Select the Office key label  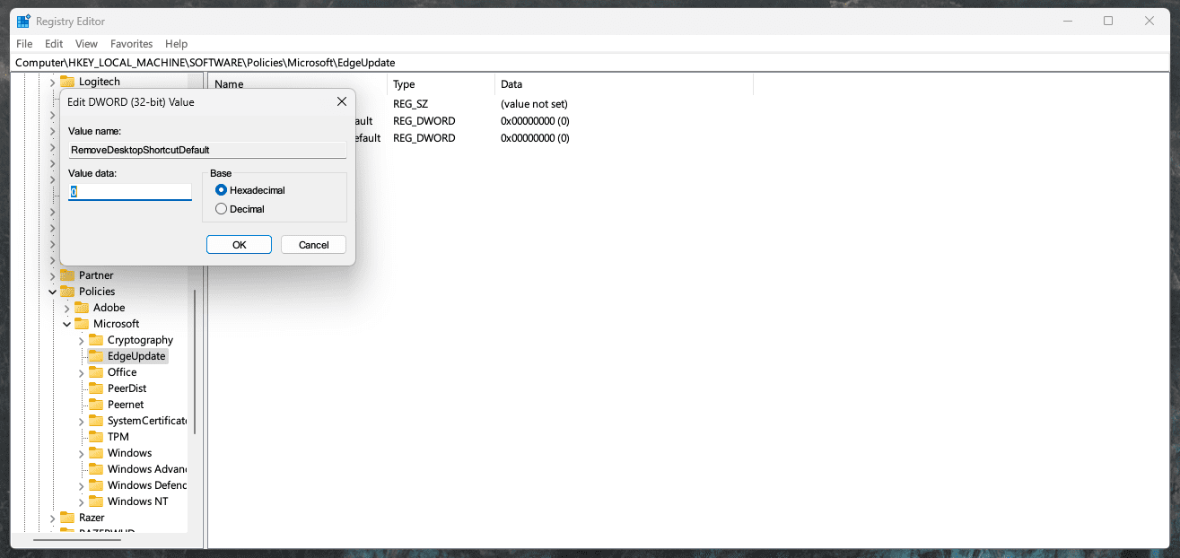122,372
